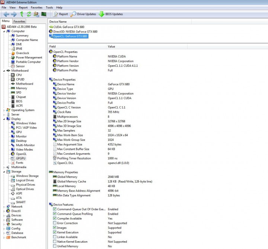Click the Back navigation arrow

pos(6,14)
